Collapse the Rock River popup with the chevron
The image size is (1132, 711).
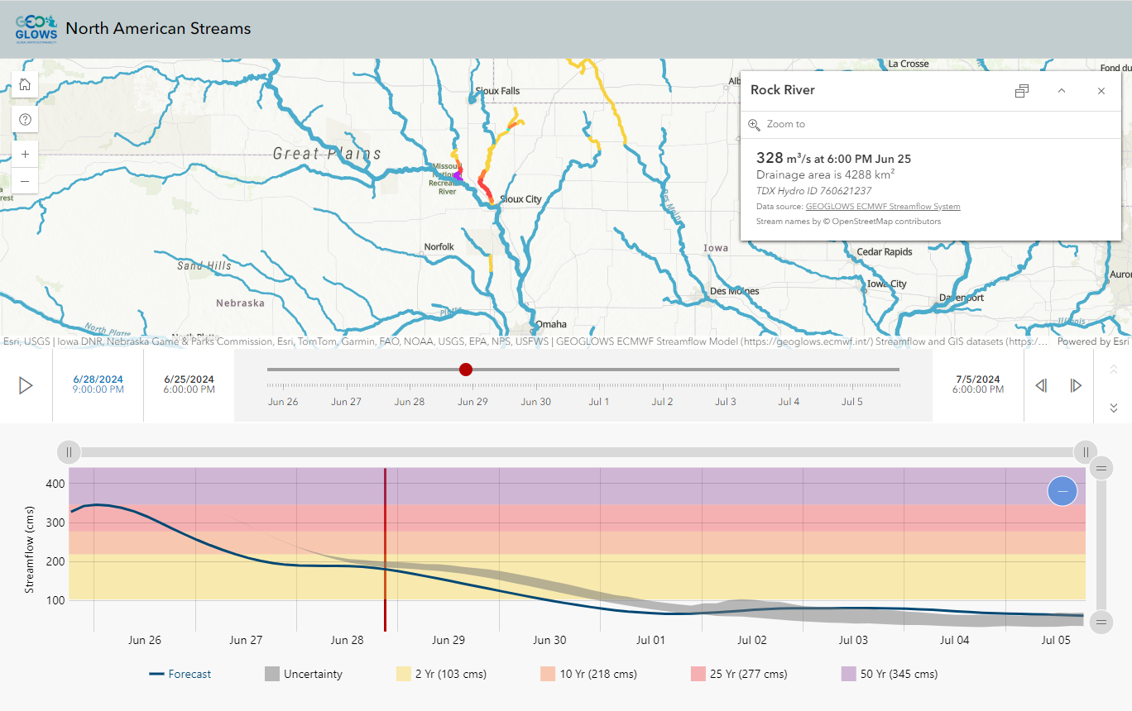click(1062, 91)
